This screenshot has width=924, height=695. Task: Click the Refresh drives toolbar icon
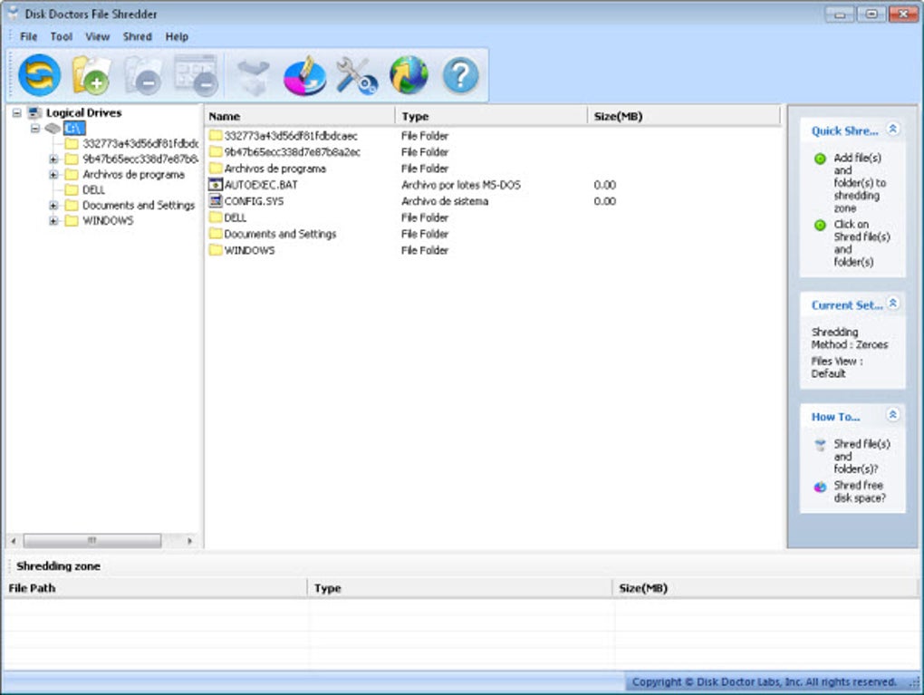[36, 74]
